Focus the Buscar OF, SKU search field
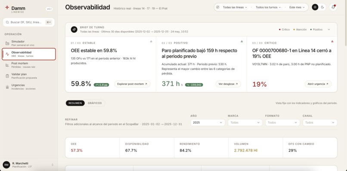This screenshot has width=347, height=171. (x=29, y=22)
